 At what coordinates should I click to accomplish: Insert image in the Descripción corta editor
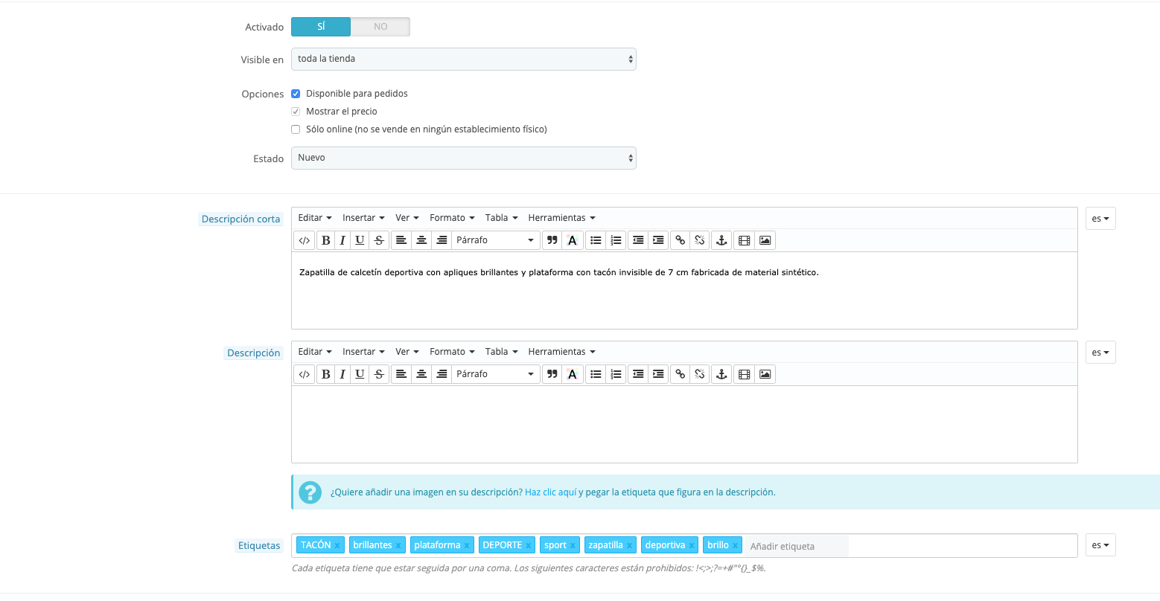click(765, 240)
